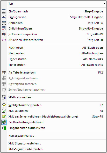107x153 pixels.
Task: Select the Anhängen icon
Action: pos(4,23)
